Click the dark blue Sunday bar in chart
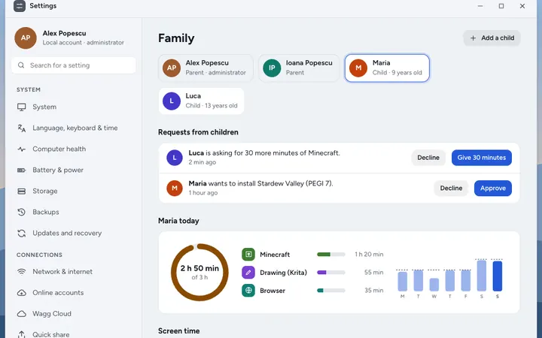The height and width of the screenshot is (338, 542). pyautogui.click(x=498, y=276)
